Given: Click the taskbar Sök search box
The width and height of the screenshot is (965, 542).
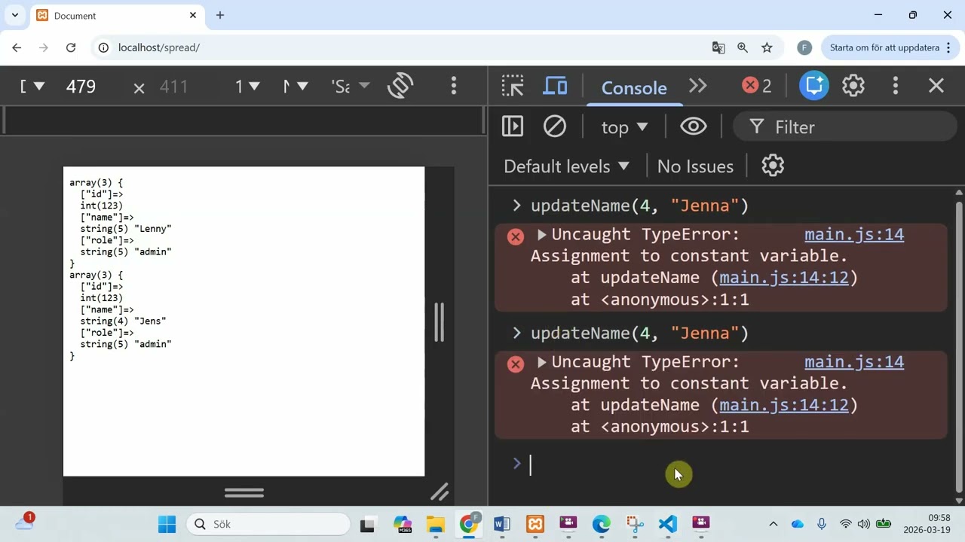Looking at the screenshot, I should coord(269,524).
